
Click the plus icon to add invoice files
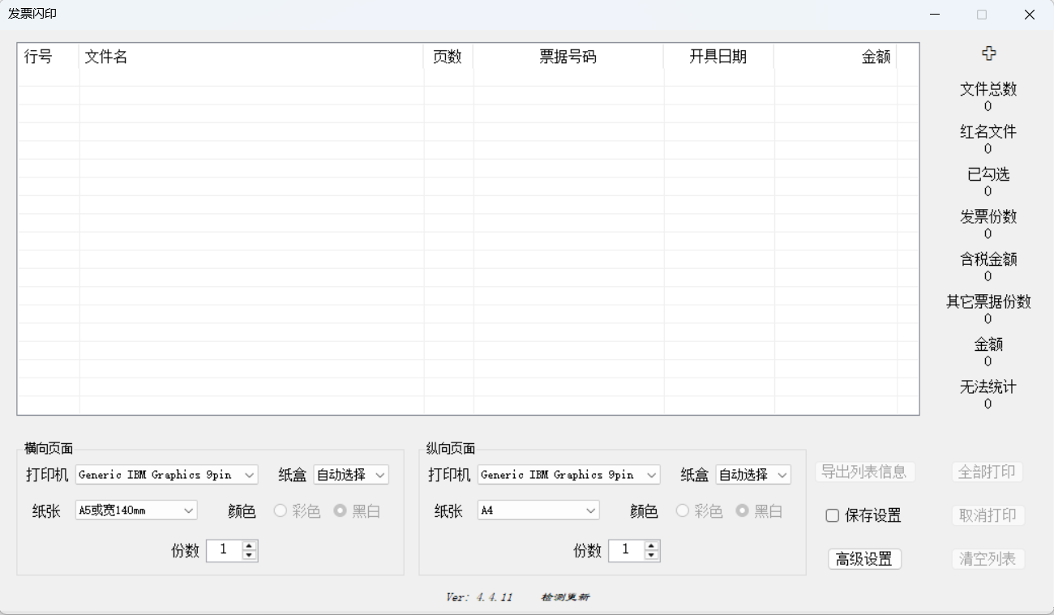pyautogui.click(x=988, y=53)
